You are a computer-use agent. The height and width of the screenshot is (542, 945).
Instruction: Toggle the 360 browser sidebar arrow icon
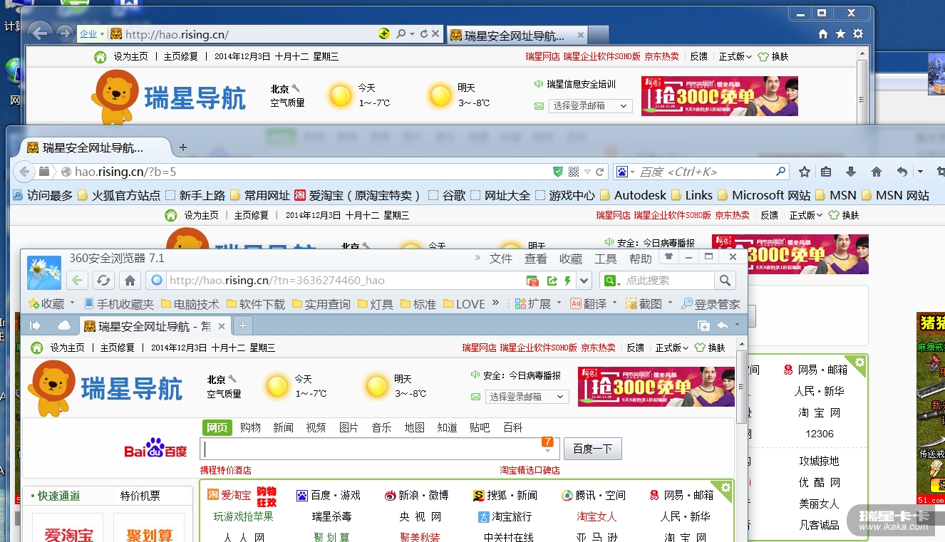tap(35, 325)
